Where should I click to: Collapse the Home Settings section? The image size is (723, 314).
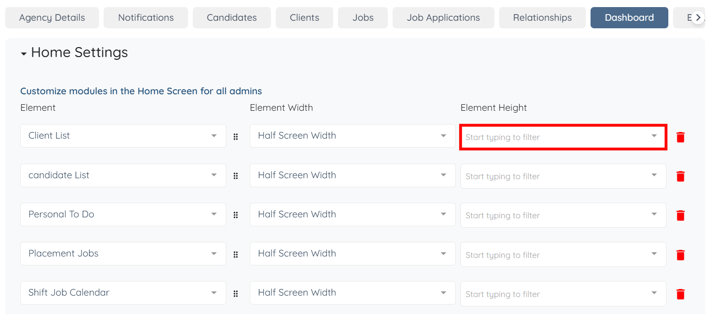(x=24, y=54)
